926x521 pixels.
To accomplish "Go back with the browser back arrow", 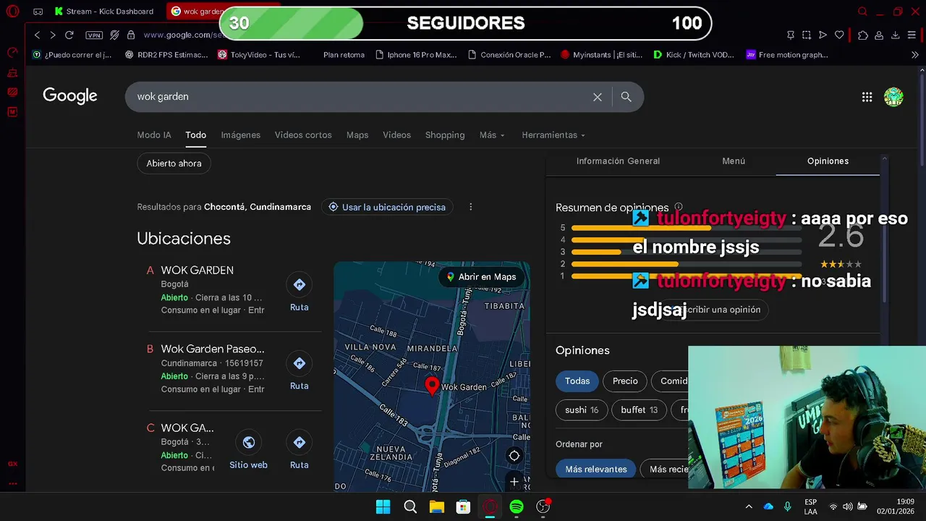I will coord(38,35).
